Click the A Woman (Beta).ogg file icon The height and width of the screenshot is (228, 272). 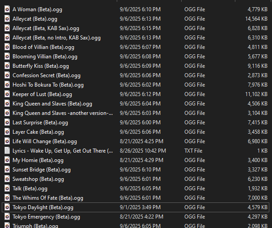[x=7, y=9]
